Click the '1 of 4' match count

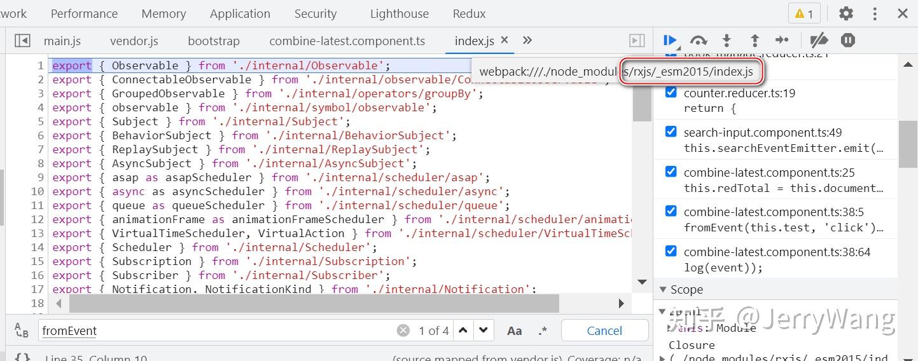434,330
